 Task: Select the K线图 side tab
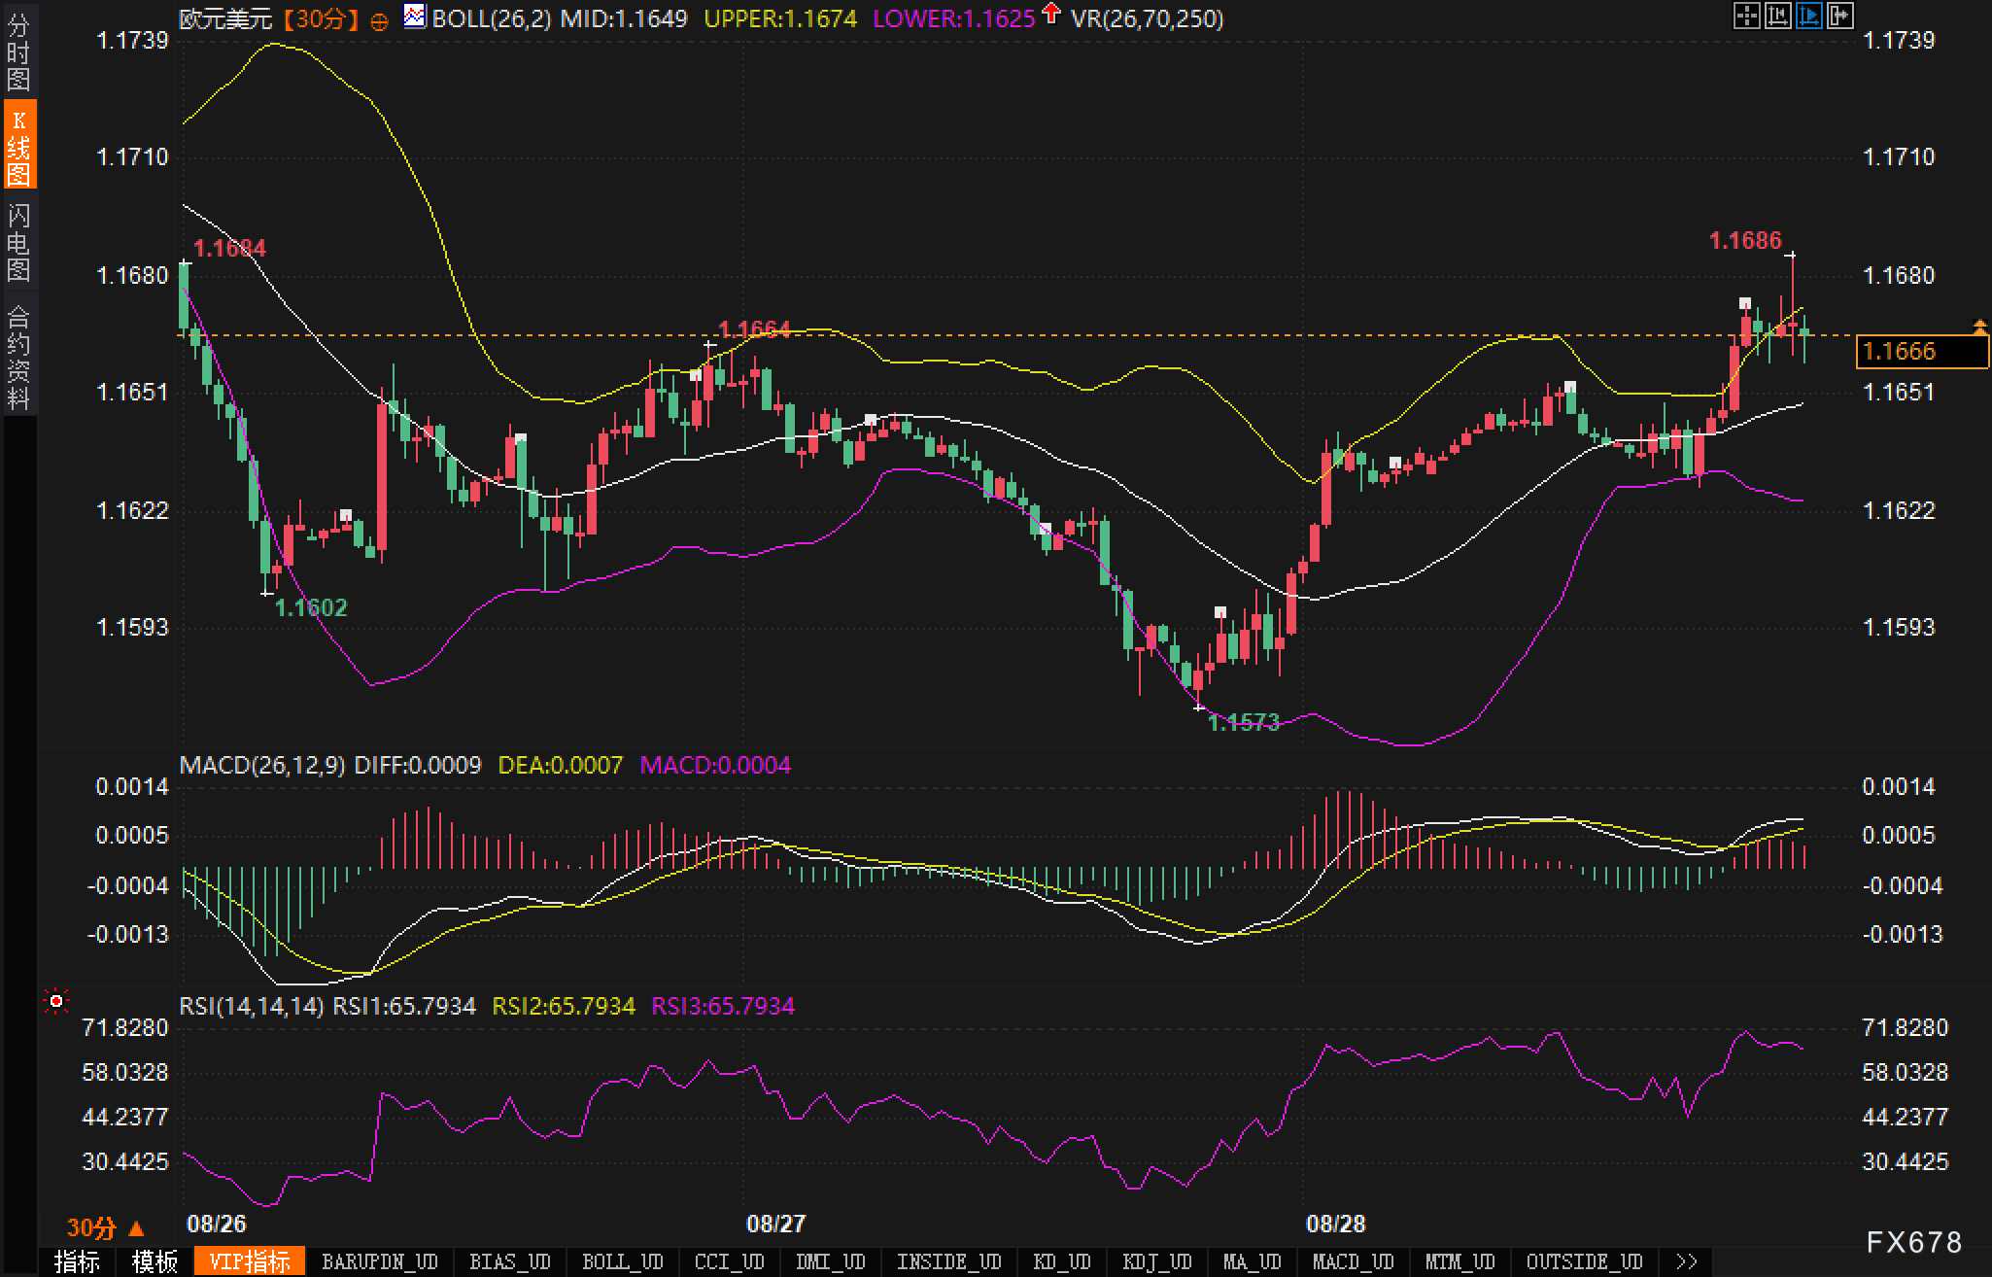point(18,146)
